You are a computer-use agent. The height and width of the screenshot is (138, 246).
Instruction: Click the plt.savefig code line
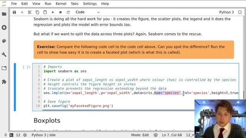[x=78, y=106]
